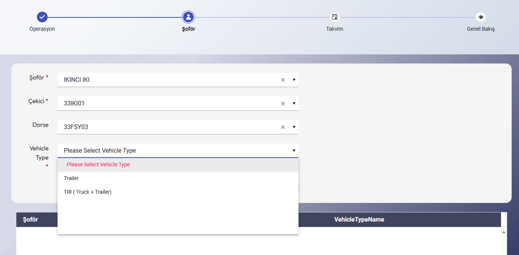Image resolution: width=519 pixels, height=255 pixels.
Task: Clear the Dorse value 33FSY03
Action: click(283, 127)
